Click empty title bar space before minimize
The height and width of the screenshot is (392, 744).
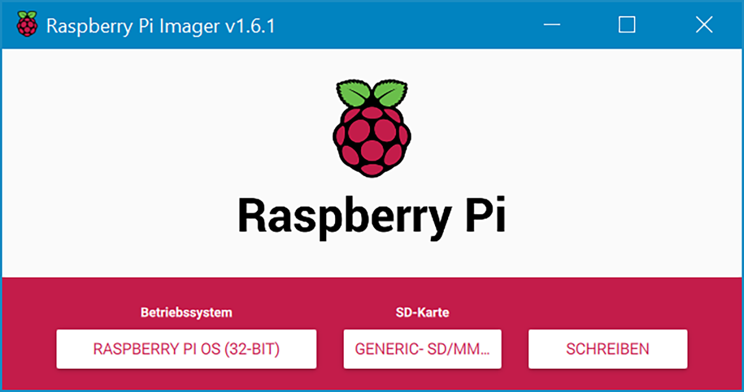pyautogui.click(x=408, y=25)
